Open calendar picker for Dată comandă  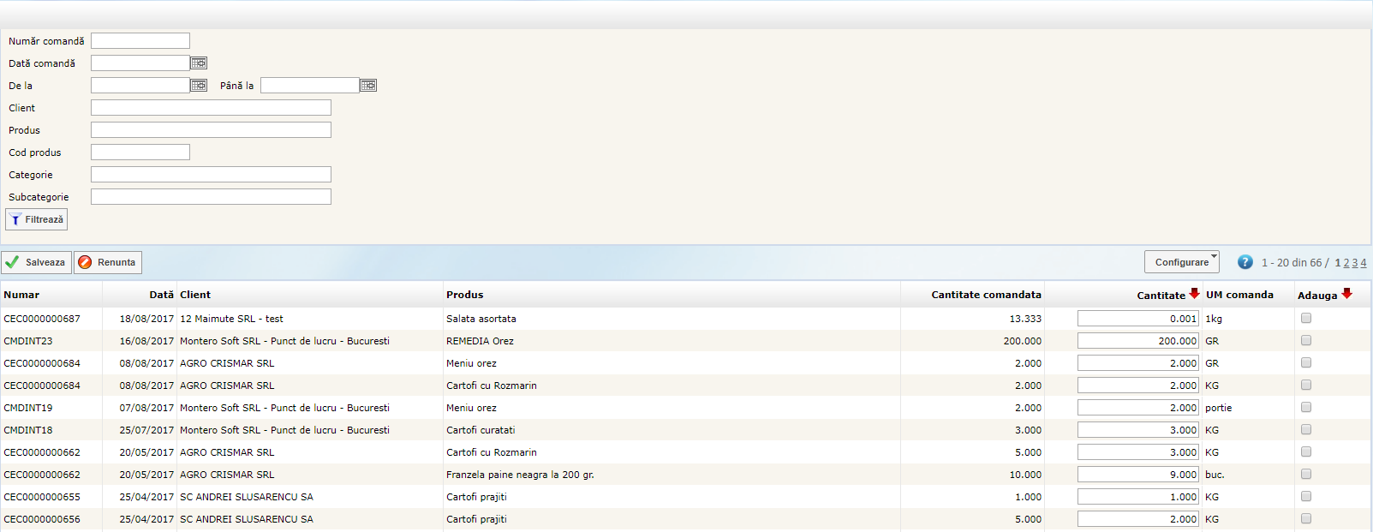coord(199,63)
